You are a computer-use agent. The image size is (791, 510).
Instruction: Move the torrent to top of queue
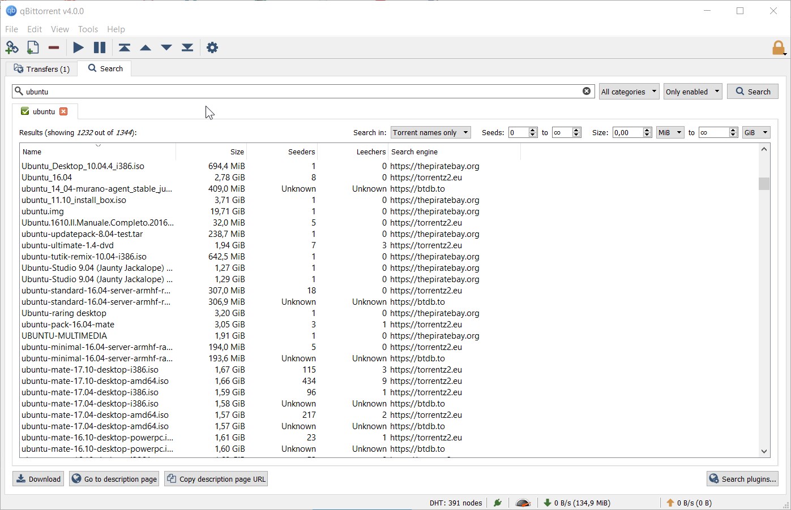(x=125, y=47)
